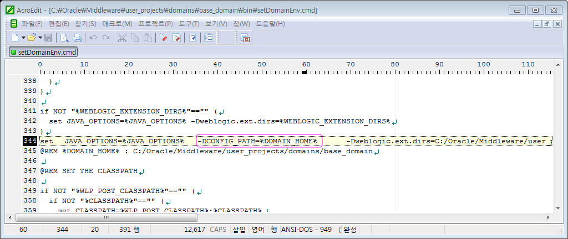Click line number 344 in gutter
Screen dimensions: 568x239
(30, 141)
